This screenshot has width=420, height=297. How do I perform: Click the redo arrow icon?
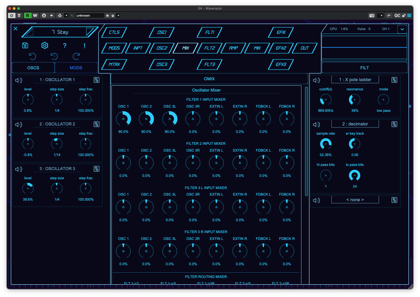[x=76, y=56]
